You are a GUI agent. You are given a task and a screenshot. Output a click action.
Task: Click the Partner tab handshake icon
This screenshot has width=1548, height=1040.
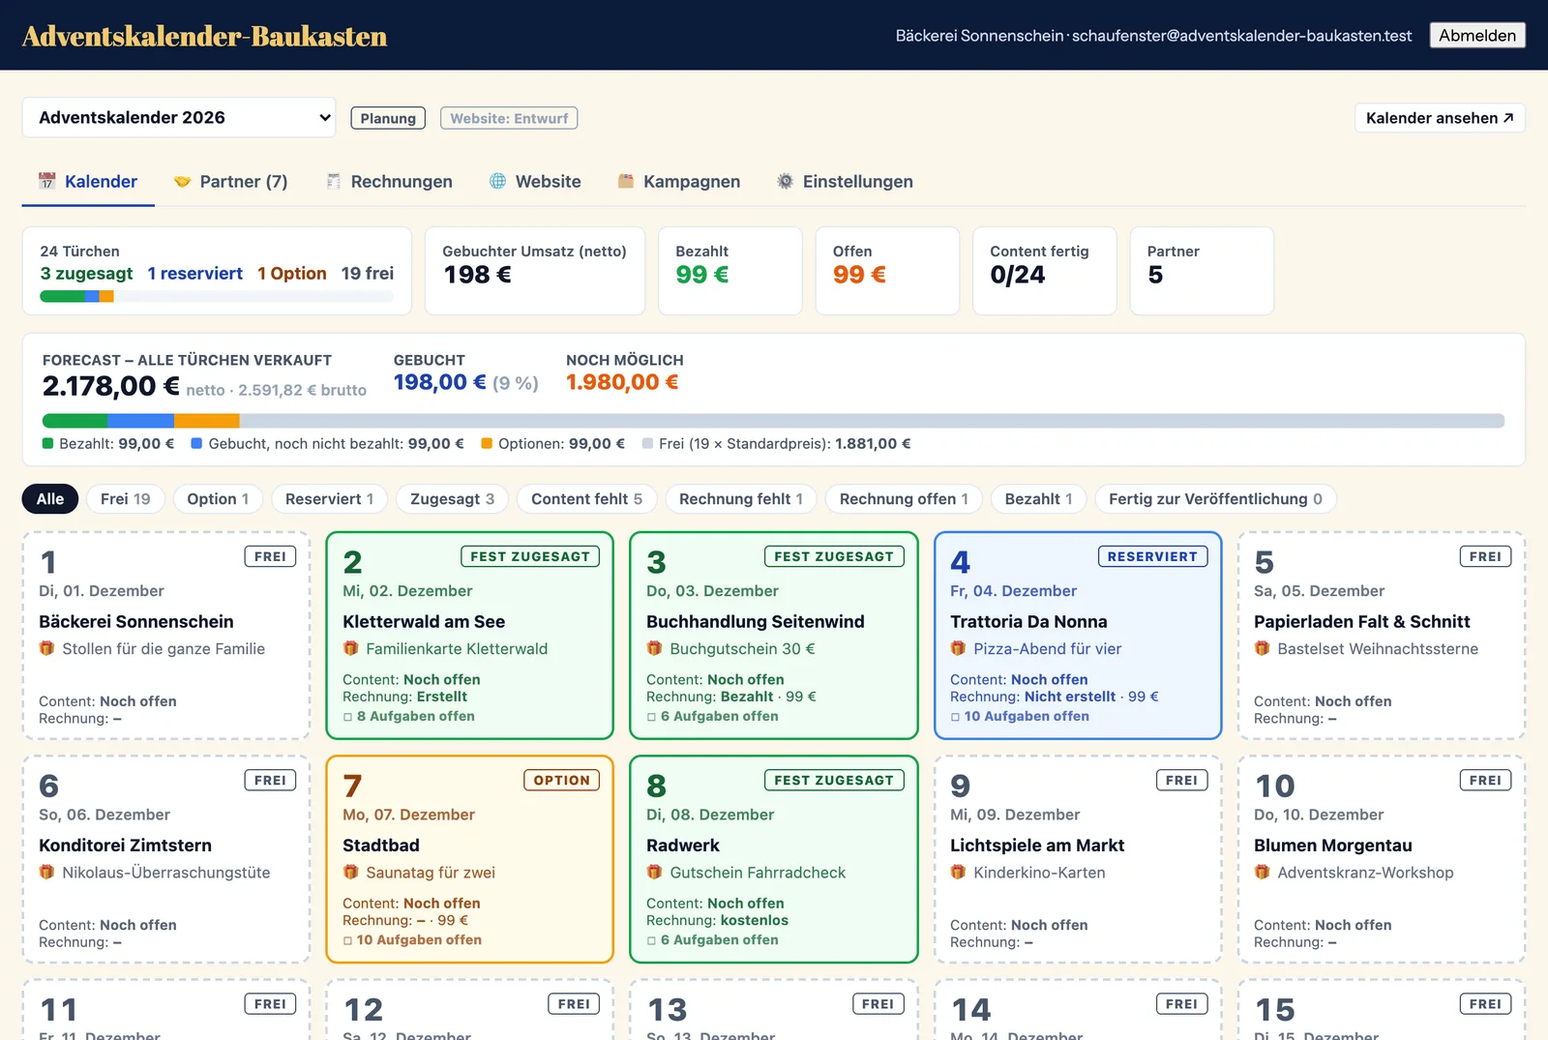click(x=182, y=181)
